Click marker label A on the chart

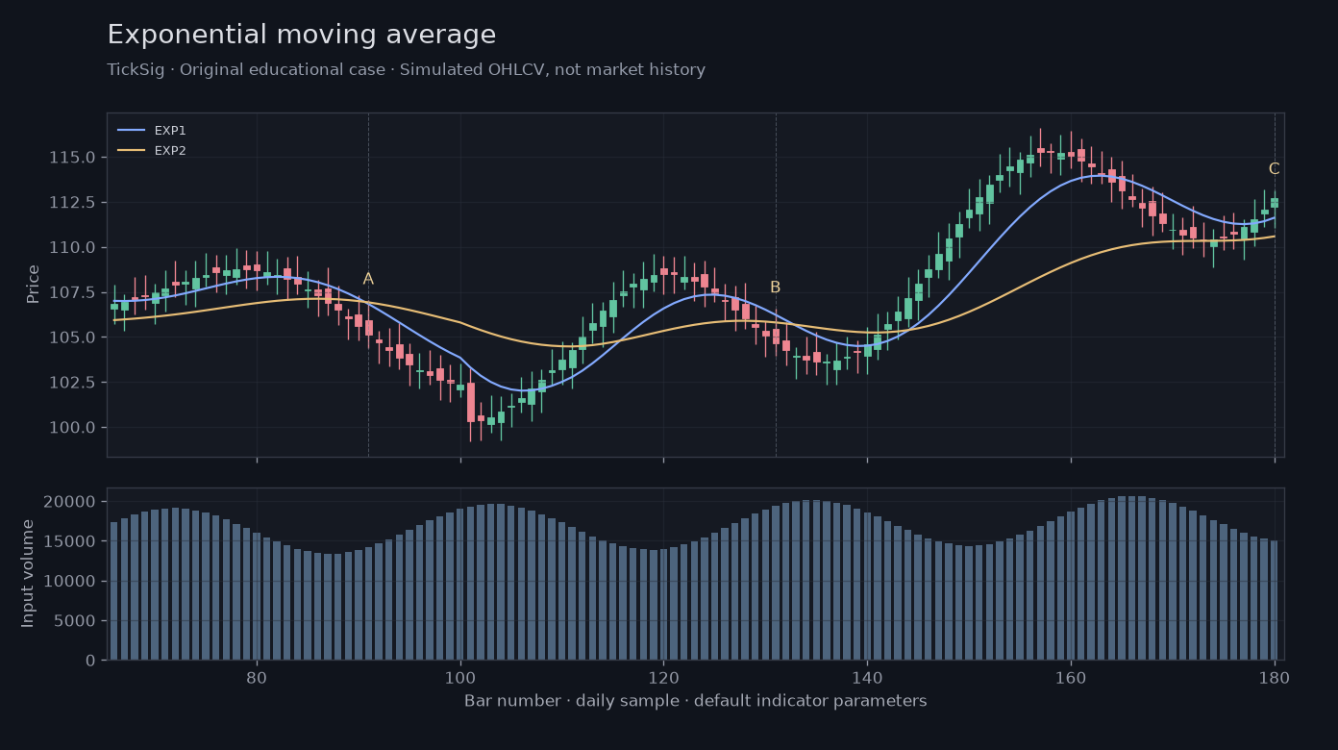pyautogui.click(x=368, y=279)
